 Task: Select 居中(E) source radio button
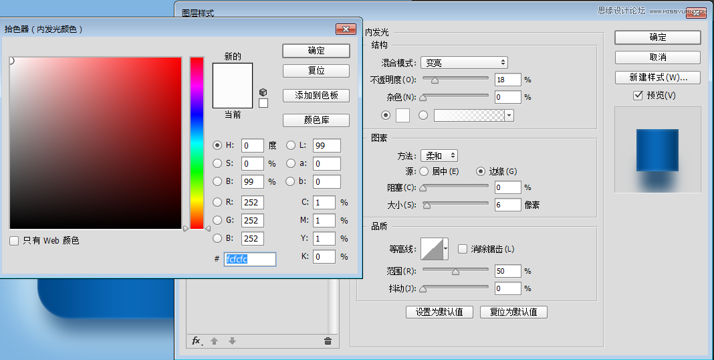click(424, 171)
